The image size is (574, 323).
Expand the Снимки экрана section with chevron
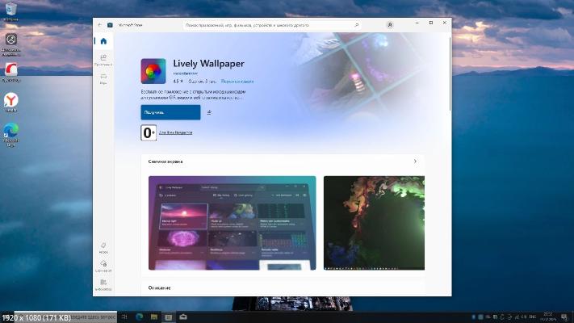point(415,161)
